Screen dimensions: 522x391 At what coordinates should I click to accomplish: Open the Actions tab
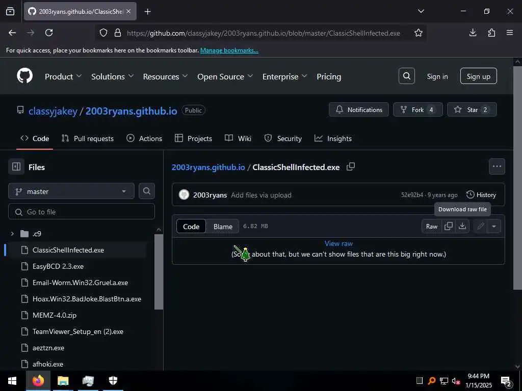(144, 138)
